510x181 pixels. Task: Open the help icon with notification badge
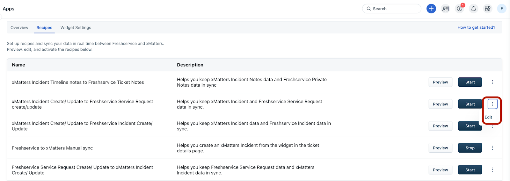point(459,9)
